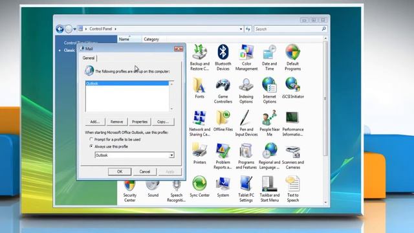The width and height of the screenshot is (414, 233).
Task: Open recent pages dropdown beside navigation buttons
Action: (x=75, y=29)
